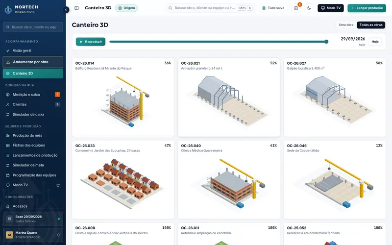The height and width of the screenshot is (245, 392).
Task: Click the Lançamentos de produção list icon
Action: 8,155
